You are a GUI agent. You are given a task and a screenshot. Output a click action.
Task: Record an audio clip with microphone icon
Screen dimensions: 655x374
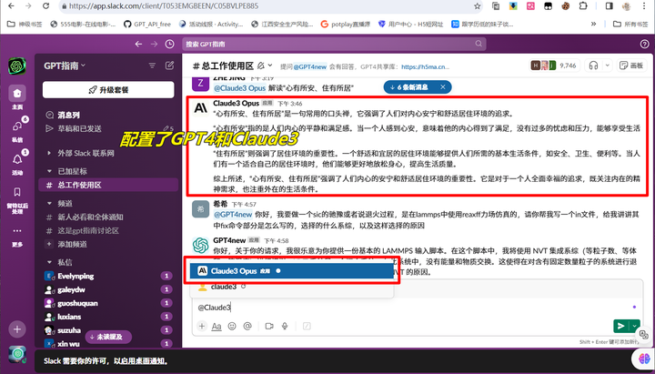pos(285,327)
